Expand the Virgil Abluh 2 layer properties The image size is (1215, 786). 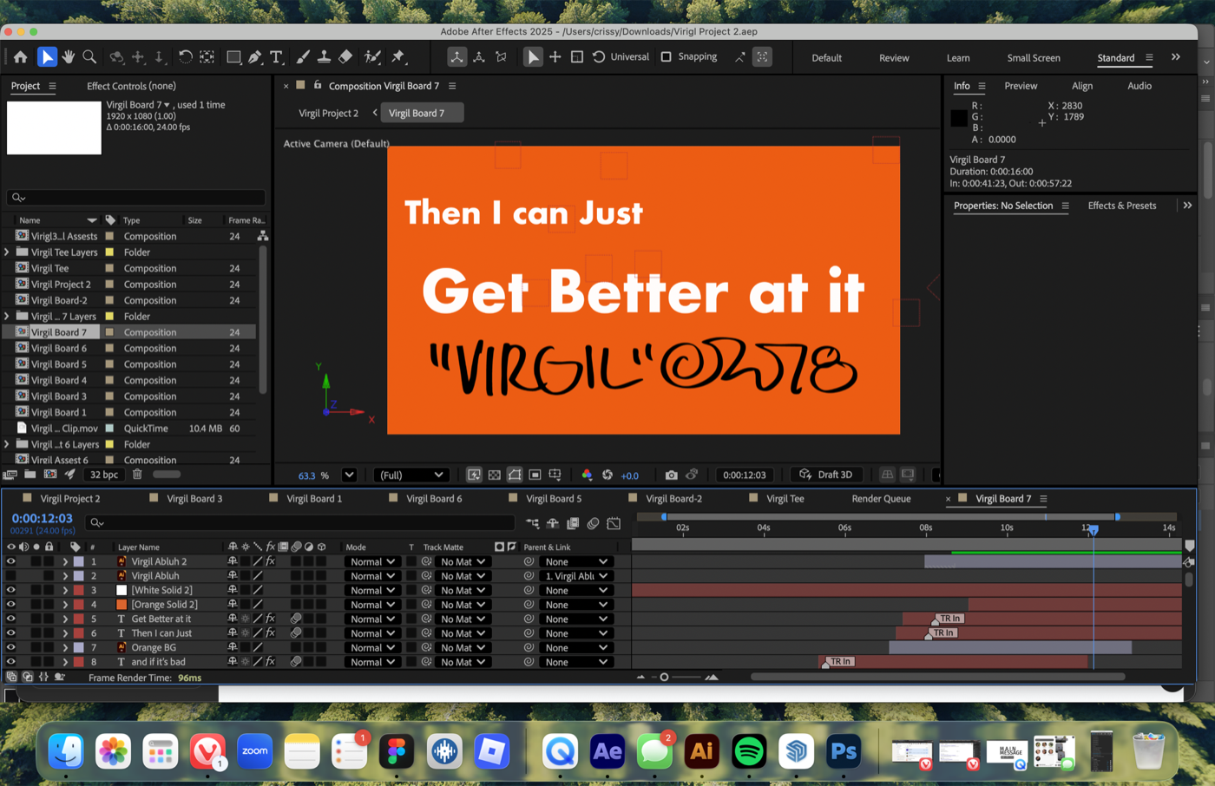pos(65,561)
